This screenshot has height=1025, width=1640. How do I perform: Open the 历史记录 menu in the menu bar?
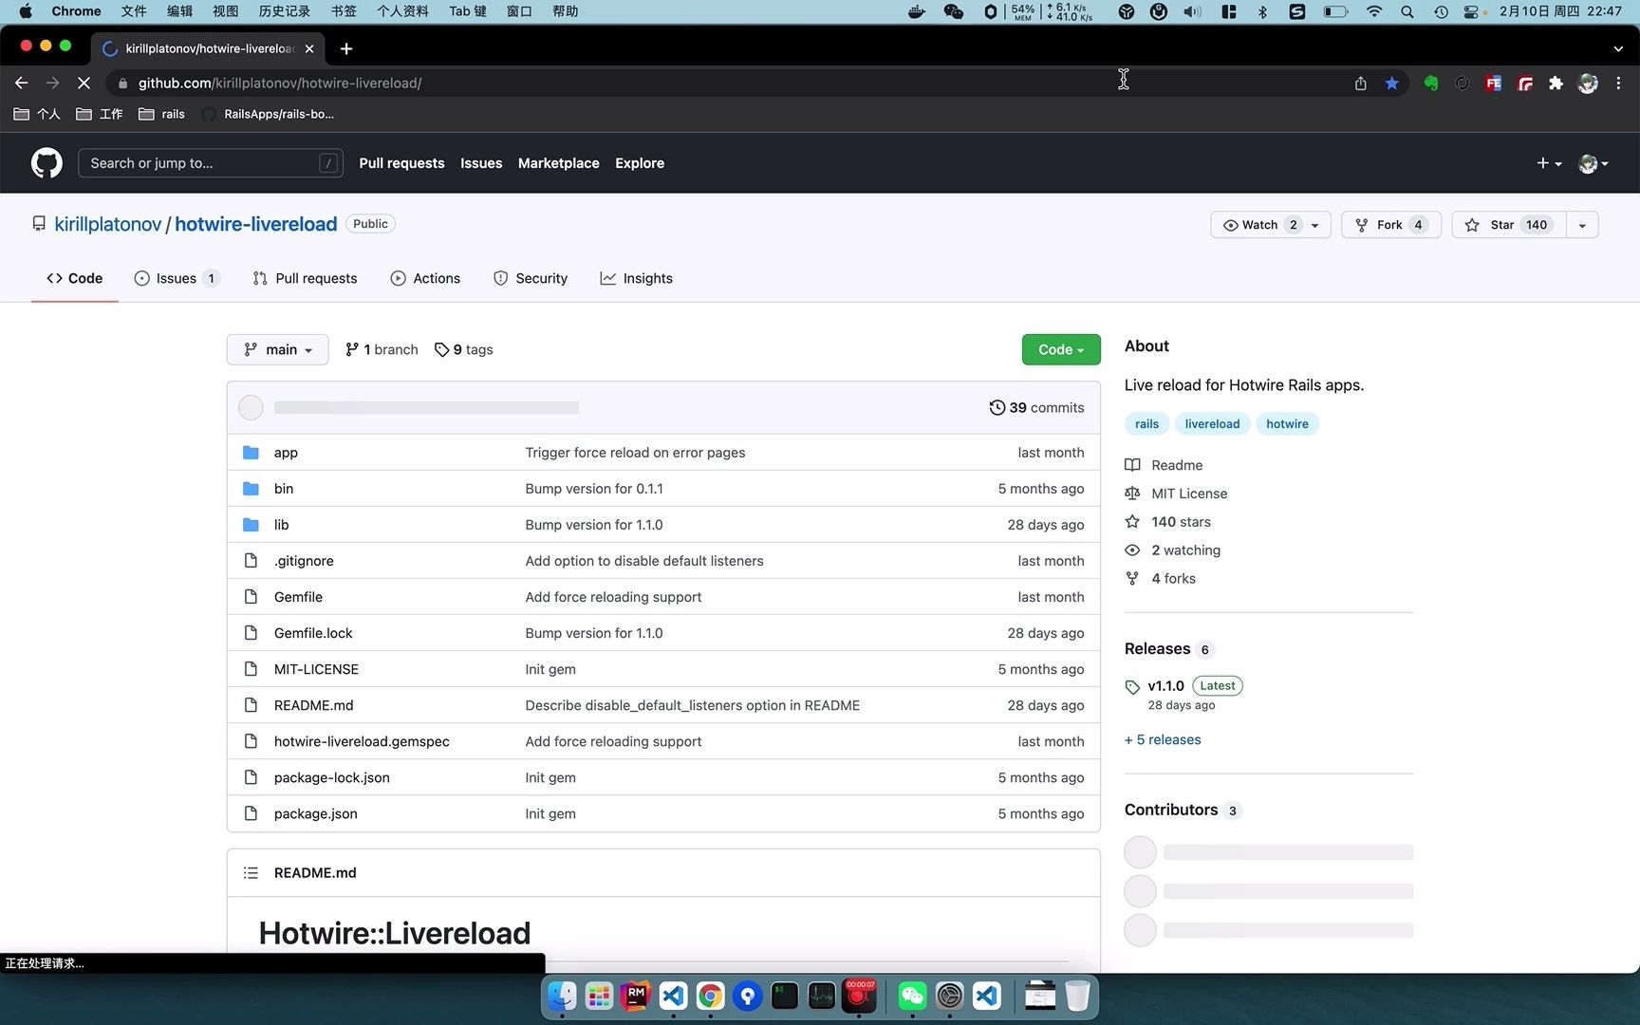(283, 11)
